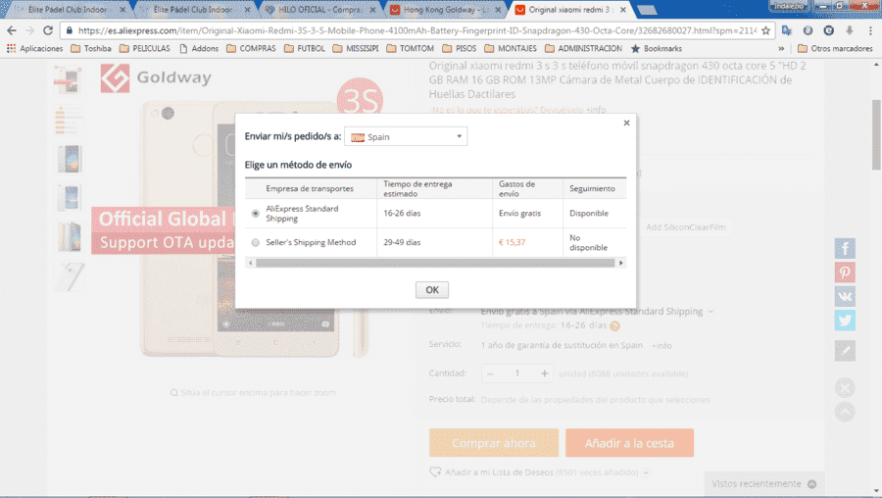Close the shipping method dialog
This screenshot has width=882, height=498.
[x=626, y=123]
